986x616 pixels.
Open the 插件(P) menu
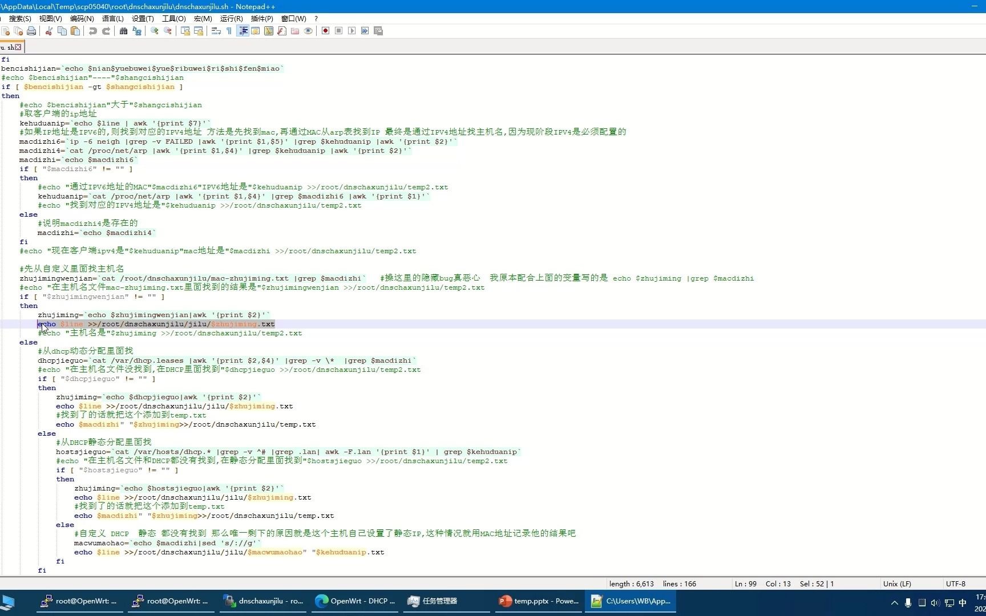click(x=262, y=18)
